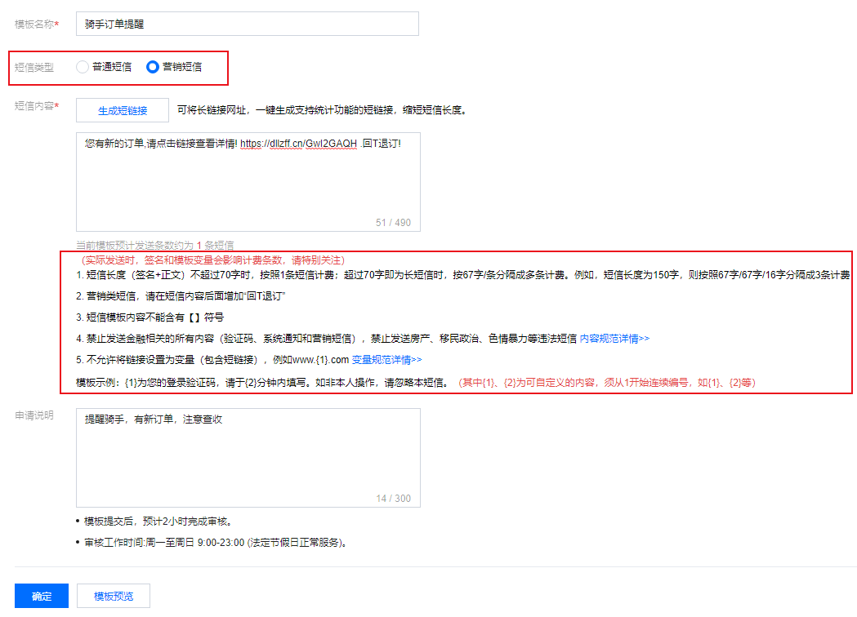Viewport: 857px width, 617px height.
Task: Click the 审核工作时间 9:00-23:00 note
Action: [x=216, y=543]
